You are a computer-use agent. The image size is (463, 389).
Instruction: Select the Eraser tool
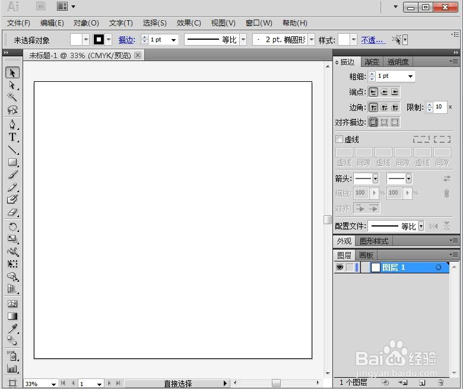(x=12, y=212)
